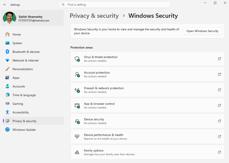
Task: Click the Time & language clock icon
Action: coord(7,95)
